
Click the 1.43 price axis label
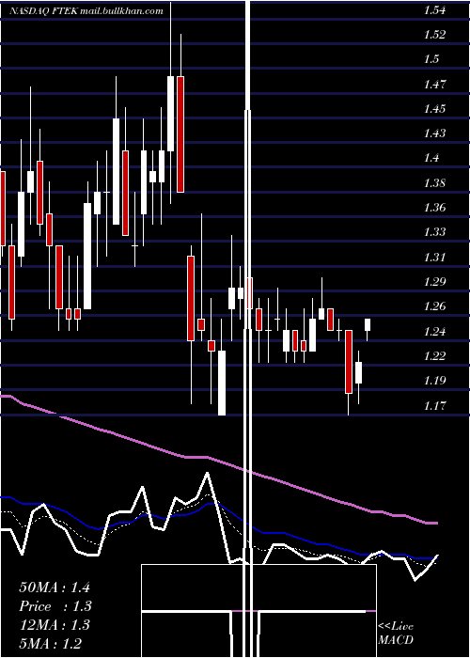point(434,133)
